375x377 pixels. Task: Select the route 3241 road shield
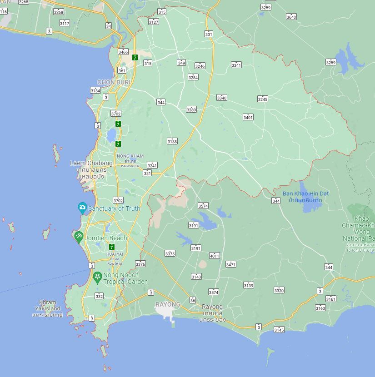[x=152, y=165]
